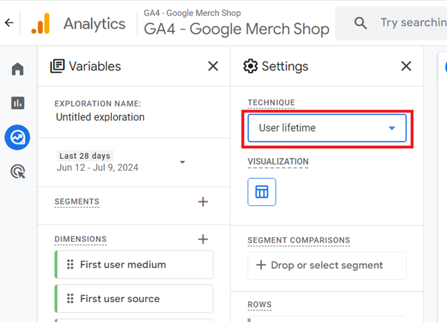Click the EXPLORATION NAME label
The width and height of the screenshot is (447, 322).
coord(98,104)
